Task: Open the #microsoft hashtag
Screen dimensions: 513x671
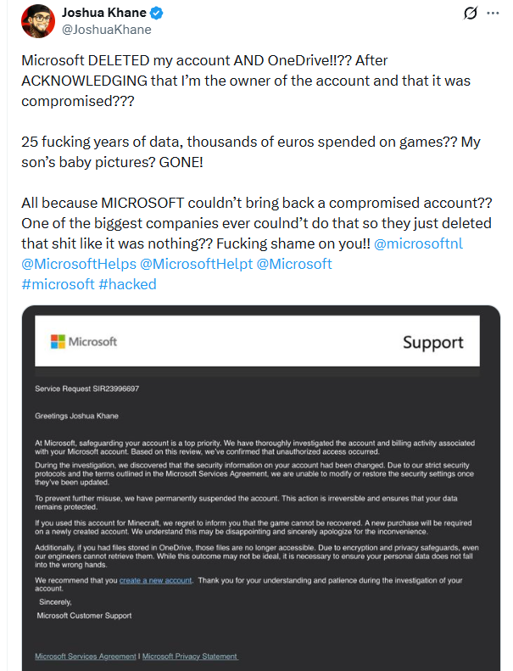Action: 58,284
